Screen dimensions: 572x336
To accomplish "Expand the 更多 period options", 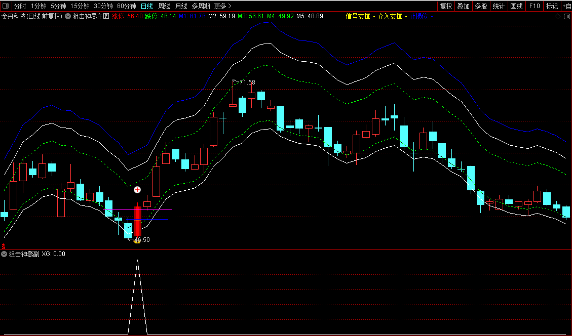I will tap(222, 6).
